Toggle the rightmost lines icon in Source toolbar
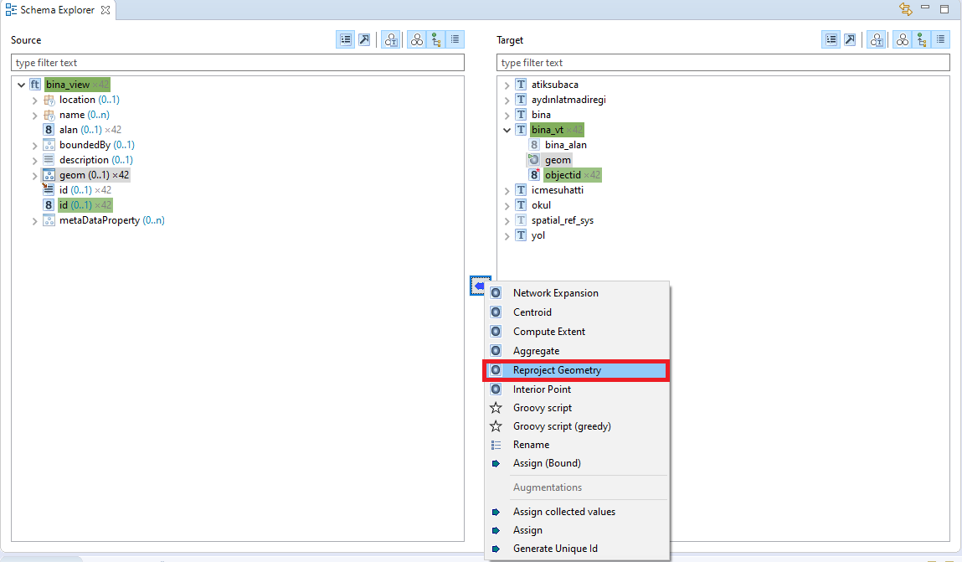The width and height of the screenshot is (962, 562). 455,40
